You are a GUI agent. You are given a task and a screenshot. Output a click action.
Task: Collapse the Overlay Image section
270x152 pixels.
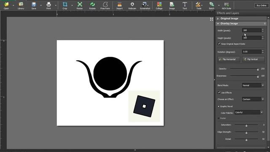tap(218, 24)
